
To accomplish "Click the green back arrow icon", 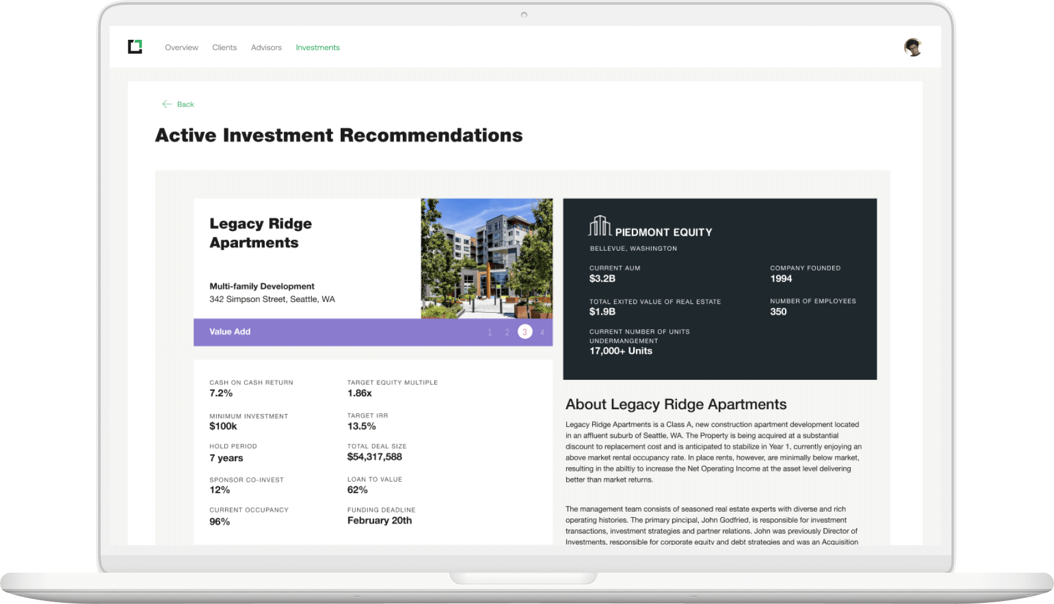I will [x=167, y=104].
